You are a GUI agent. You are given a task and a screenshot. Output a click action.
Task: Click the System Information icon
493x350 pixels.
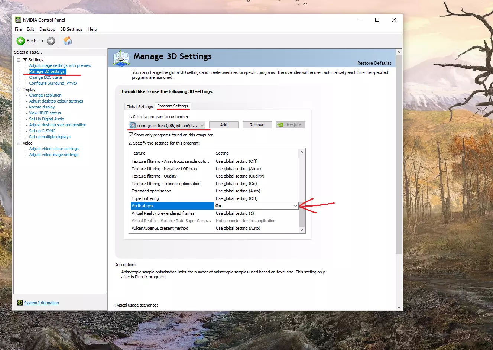pyautogui.click(x=20, y=303)
